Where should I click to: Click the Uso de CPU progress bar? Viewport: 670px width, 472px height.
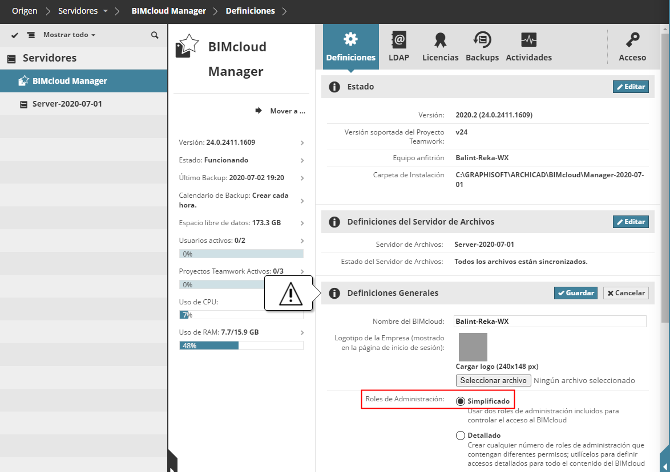click(x=241, y=315)
